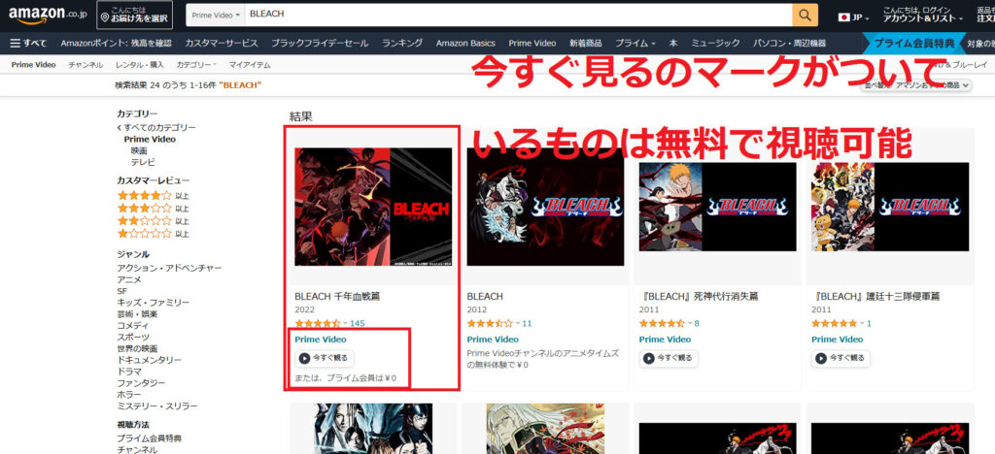Filter by three stars and up
This screenshot has width=995, height=454.
[153, 209]
